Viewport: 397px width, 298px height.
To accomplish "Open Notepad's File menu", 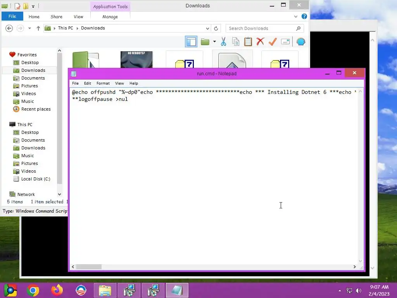I will pyautogui.click(x=76, y=83).
